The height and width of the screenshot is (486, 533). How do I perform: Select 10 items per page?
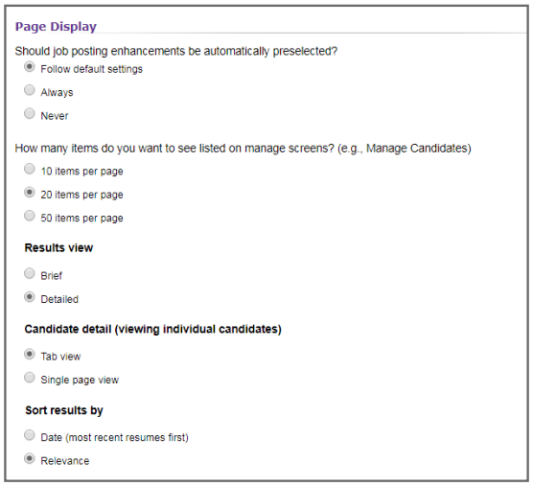click(x=30, y=169)
